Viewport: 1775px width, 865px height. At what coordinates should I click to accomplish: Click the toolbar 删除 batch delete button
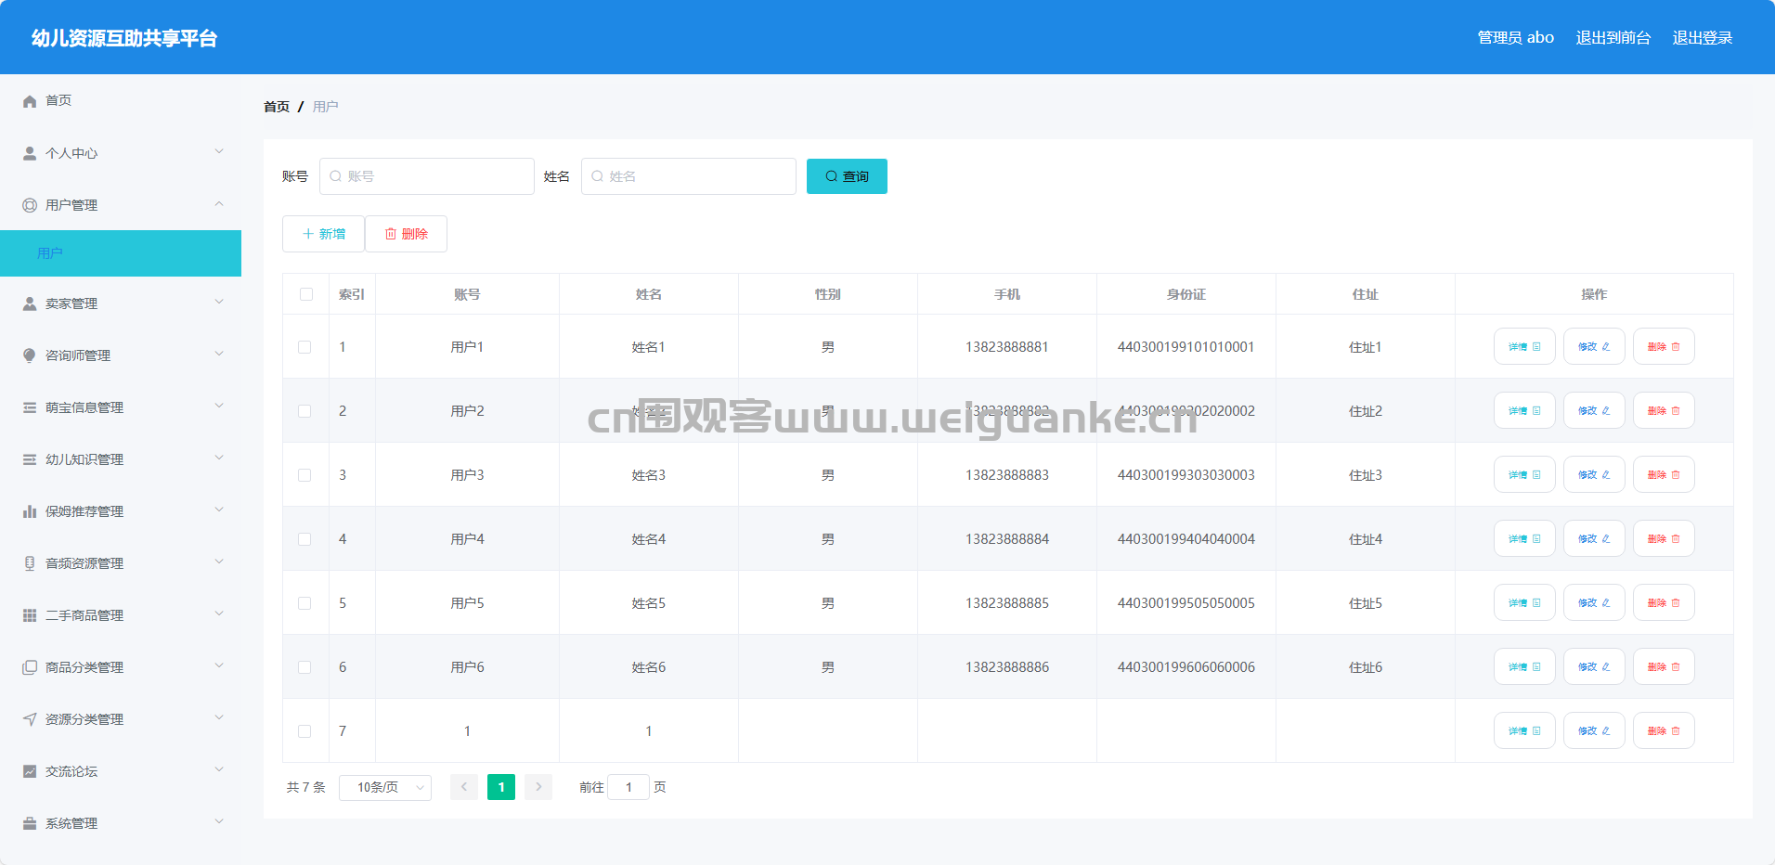point(406,234)
